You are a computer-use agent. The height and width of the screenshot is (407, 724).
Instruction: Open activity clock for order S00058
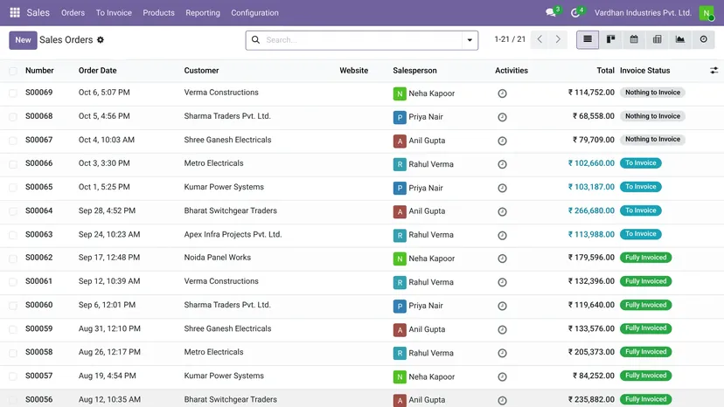coord(503,353)
